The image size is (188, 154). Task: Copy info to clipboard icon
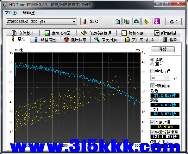pos(117,22)
